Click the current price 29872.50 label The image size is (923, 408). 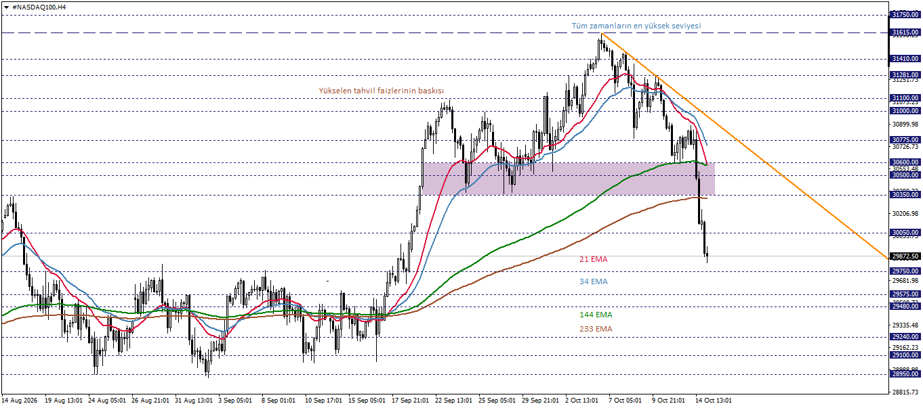[x=905, y=256]
